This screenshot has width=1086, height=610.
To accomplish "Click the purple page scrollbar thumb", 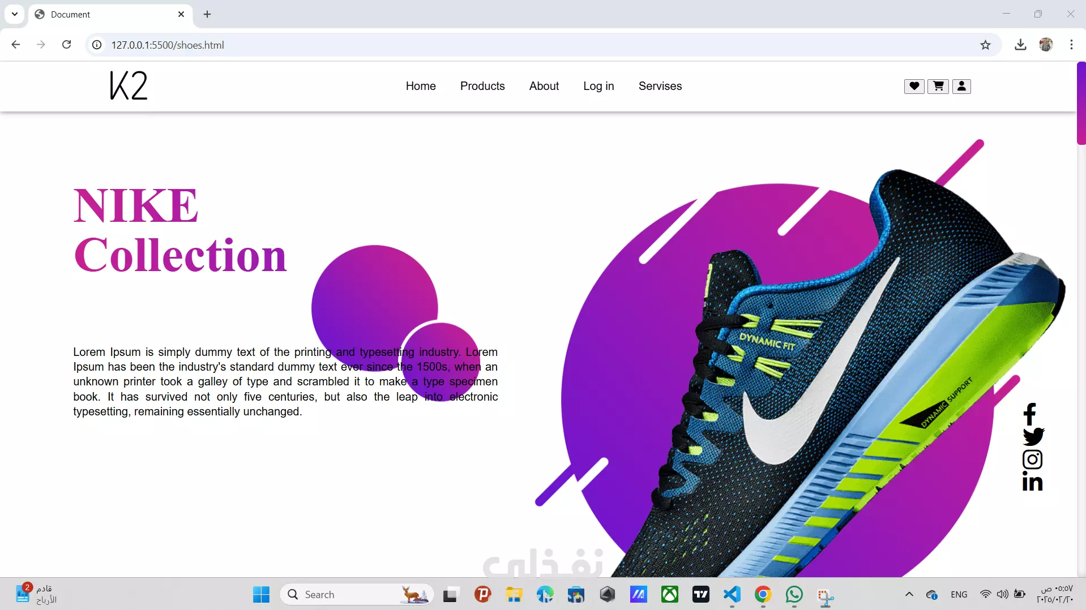I will point(1081,103).
